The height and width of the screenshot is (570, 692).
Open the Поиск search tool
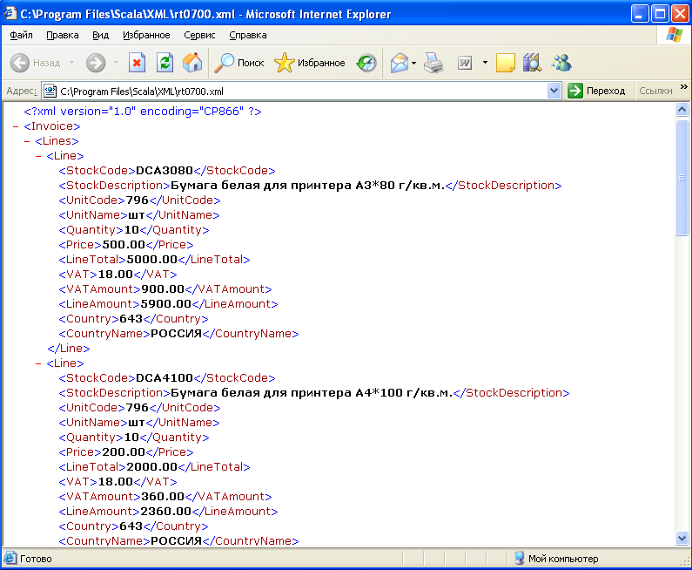point(239,63)
